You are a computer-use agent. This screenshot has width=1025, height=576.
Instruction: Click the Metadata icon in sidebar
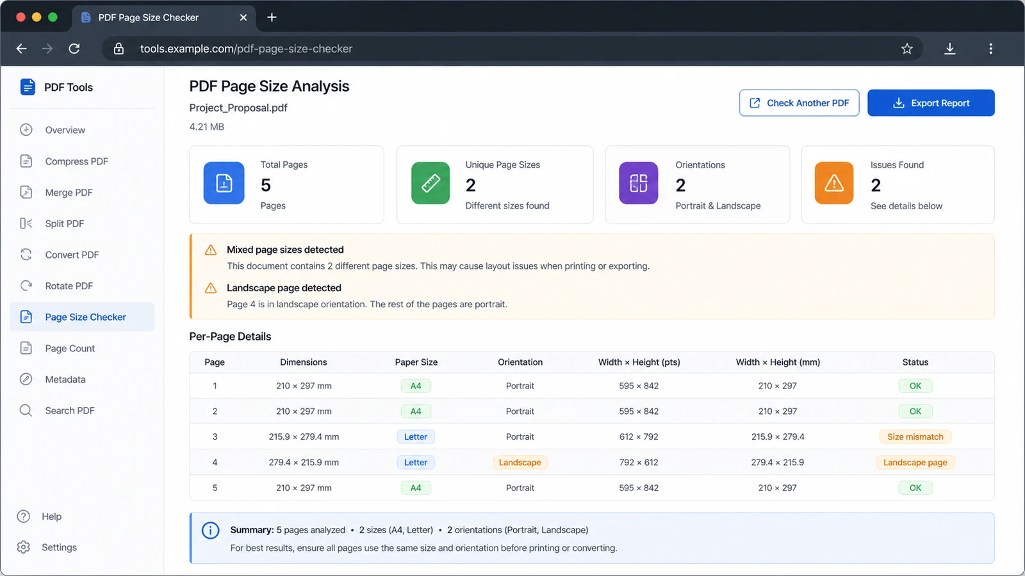click(26, 379)
